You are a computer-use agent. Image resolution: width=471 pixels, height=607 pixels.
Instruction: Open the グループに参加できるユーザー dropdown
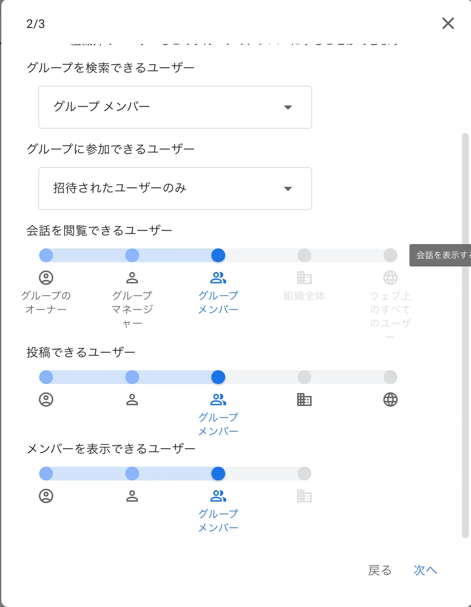175,189
